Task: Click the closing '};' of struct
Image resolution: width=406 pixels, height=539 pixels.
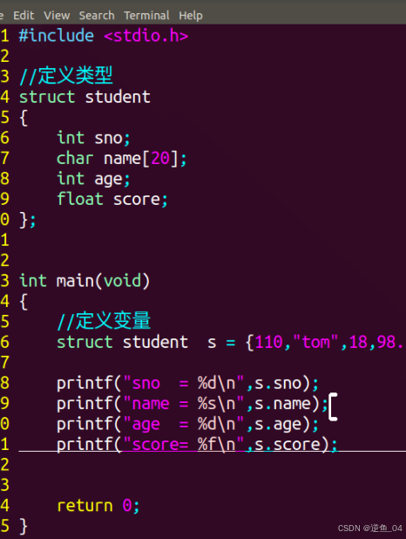Action: tap(28, 220)
